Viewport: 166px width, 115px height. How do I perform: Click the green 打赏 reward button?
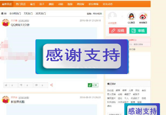pos(93,85)
